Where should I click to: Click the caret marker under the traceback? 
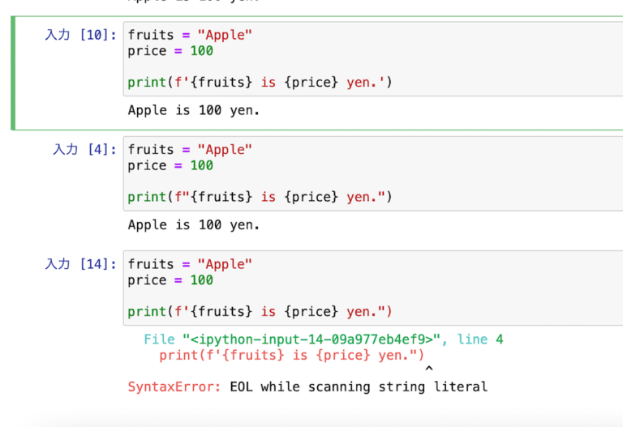tap(429, 370)
